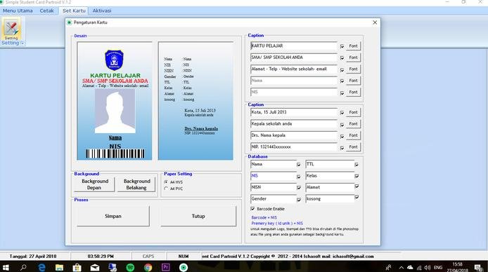This screenshot has width=488, height=272.
Task: Click the Tutup button
Action: pos(198,216)
